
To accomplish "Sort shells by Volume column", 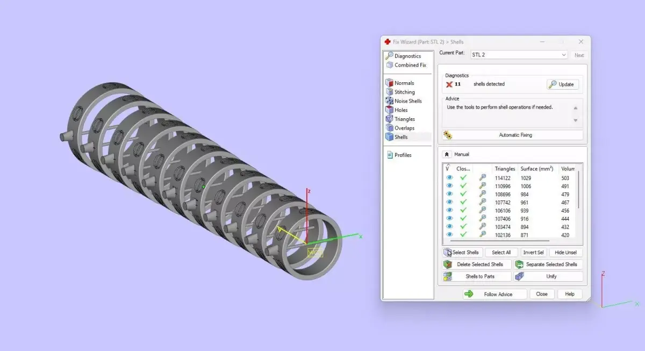I will point(567,169).
